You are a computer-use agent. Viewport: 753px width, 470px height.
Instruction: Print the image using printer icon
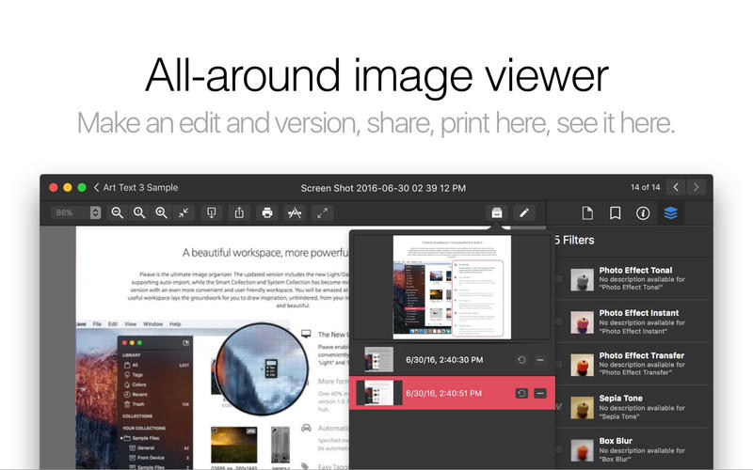point(267,213)
